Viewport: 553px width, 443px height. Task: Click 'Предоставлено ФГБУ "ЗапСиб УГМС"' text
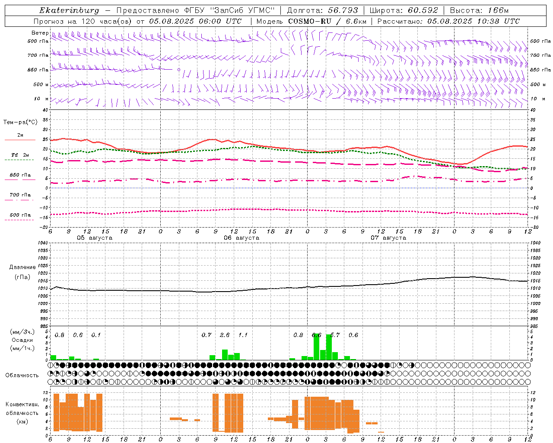(196, 10)
